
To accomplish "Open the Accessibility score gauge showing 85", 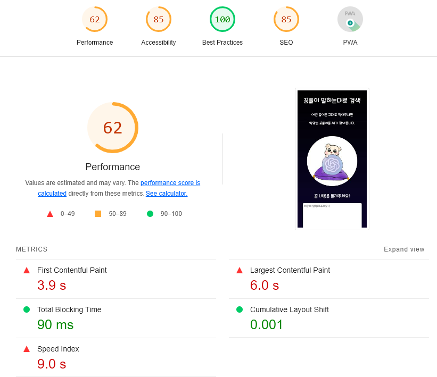I will click(x=159, y=19).
